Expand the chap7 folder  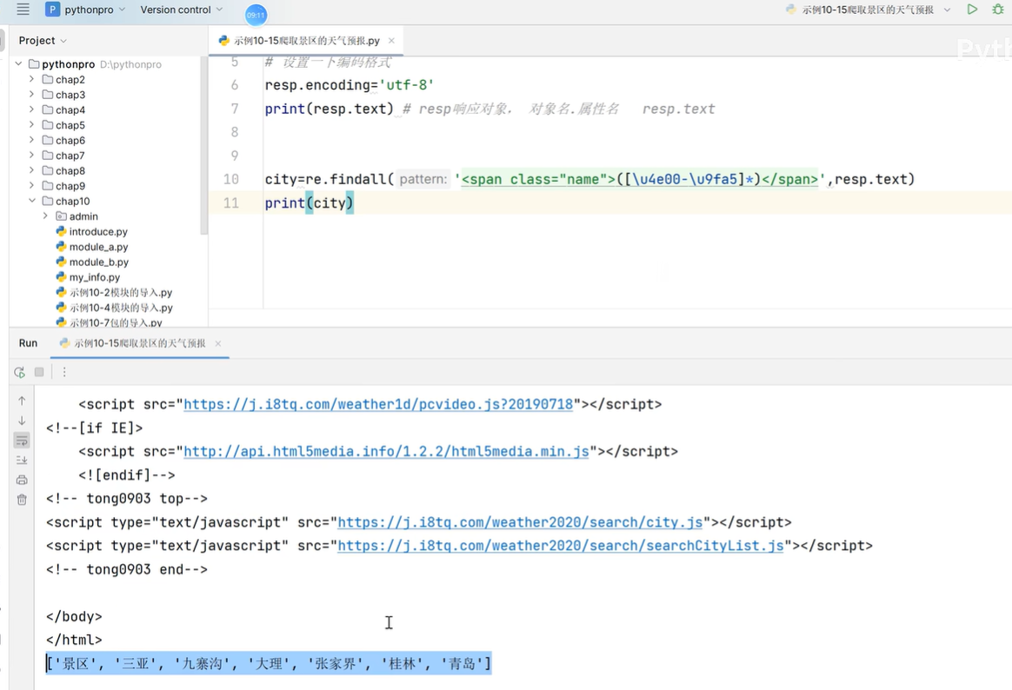coord(31,156)
